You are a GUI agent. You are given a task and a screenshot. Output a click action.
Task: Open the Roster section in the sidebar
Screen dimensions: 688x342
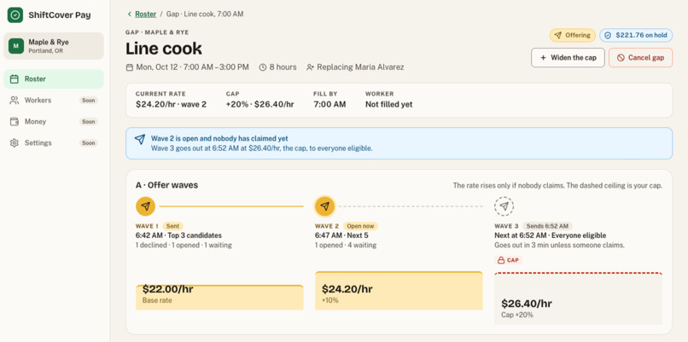54,79
